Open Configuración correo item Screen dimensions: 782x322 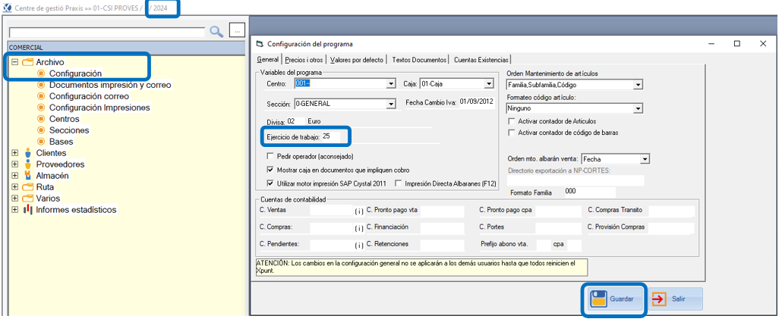(89, 96)
